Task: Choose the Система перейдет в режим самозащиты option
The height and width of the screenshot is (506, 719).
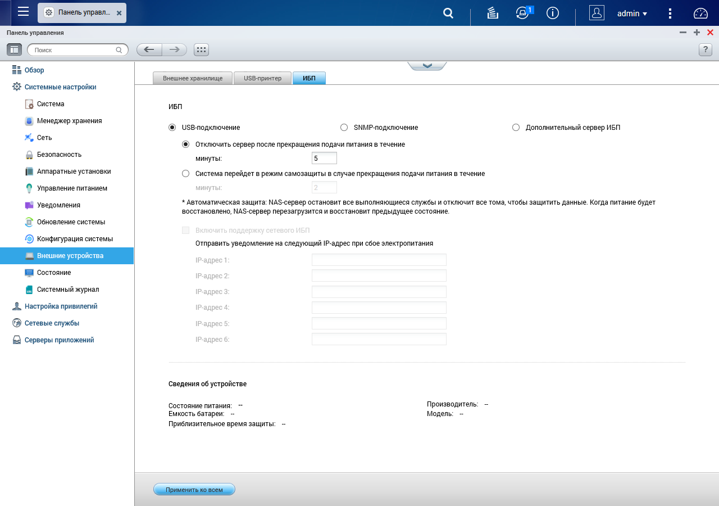Action: 185,174
